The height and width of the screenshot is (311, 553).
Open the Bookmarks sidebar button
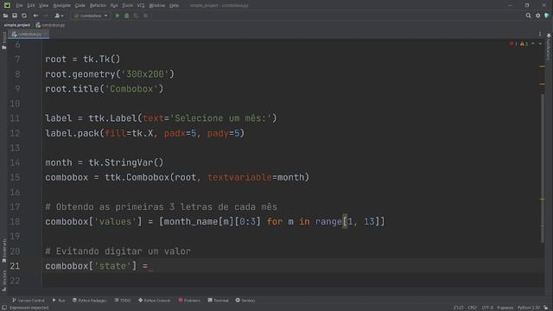[3, 250]
